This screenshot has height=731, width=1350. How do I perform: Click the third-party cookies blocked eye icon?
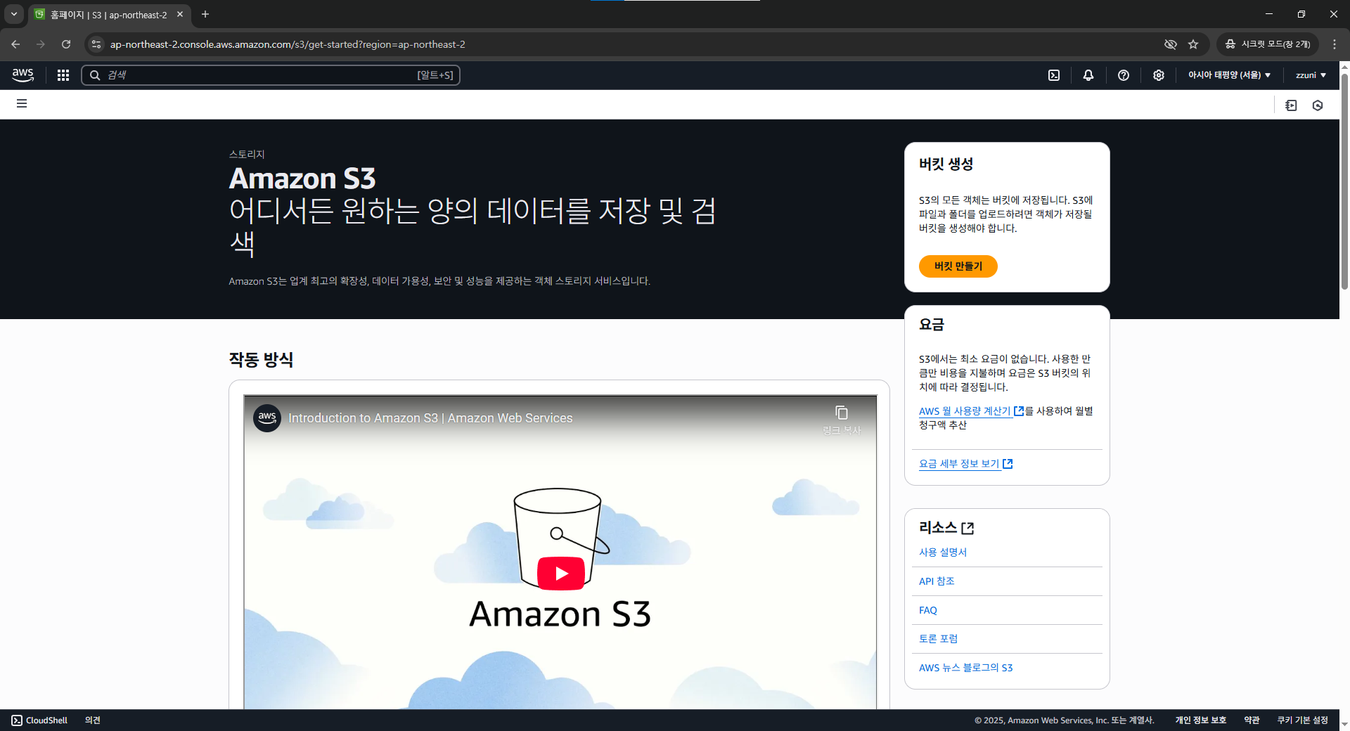click(x=1170, y=44)
